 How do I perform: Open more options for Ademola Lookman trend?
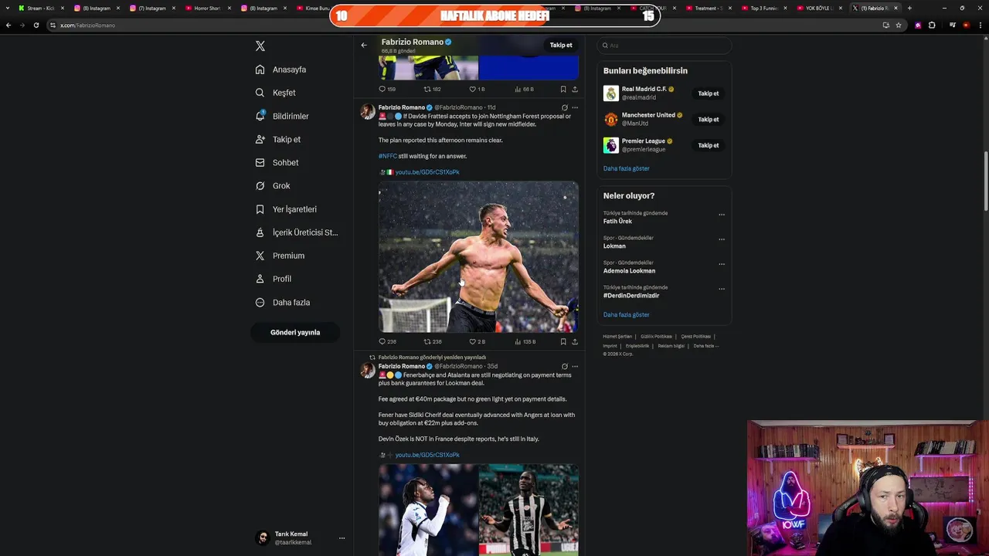tap(722, 264)
